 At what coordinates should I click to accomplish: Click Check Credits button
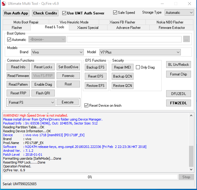(45, 13)
